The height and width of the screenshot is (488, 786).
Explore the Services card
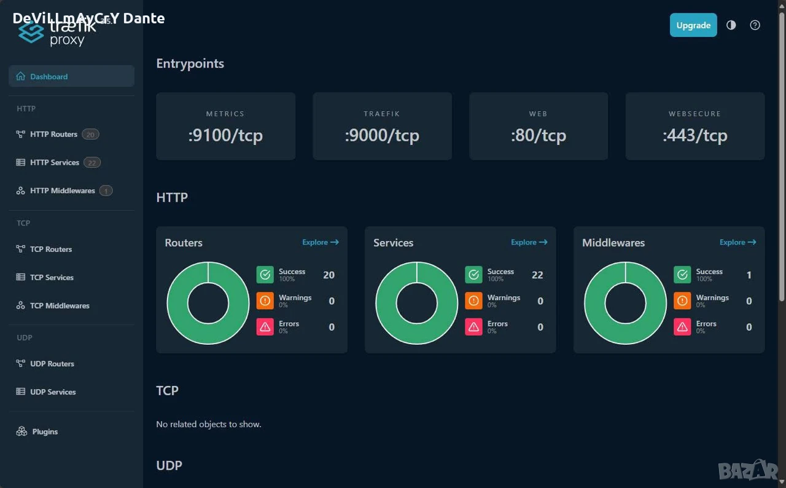[529, 242]
